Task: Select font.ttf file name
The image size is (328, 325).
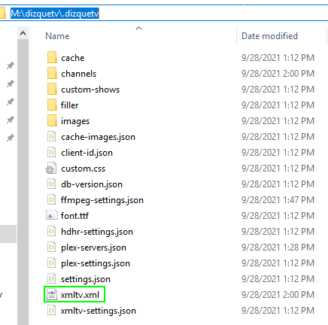Action: (74, 216)
